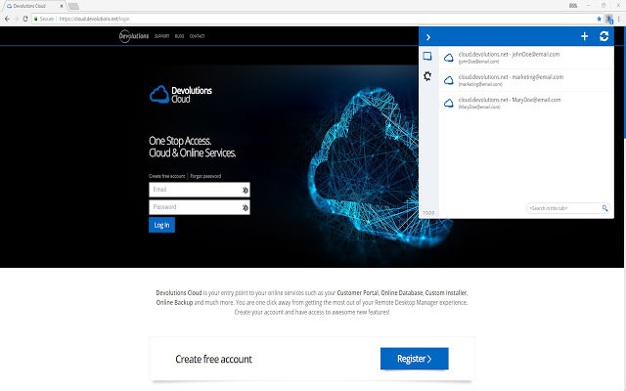Click cloud icon next to marketing entry
This screenshot has height=391, width=626.
pos(449,80)
